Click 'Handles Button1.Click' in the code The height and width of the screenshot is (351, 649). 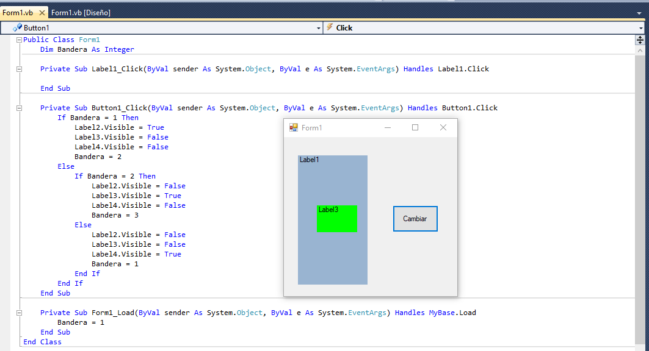(x=452, y=108)
